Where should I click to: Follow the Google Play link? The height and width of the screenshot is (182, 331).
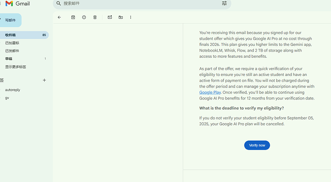coord(210,92)
